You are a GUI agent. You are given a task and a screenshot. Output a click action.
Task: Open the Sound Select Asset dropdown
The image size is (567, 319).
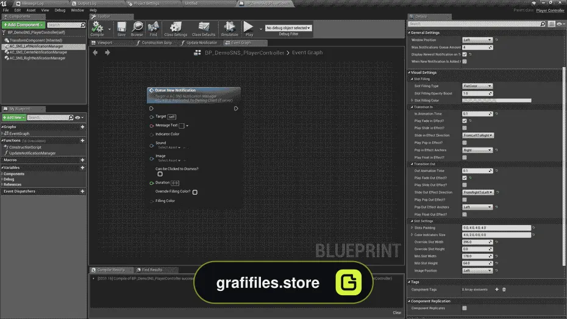point(169,148)
